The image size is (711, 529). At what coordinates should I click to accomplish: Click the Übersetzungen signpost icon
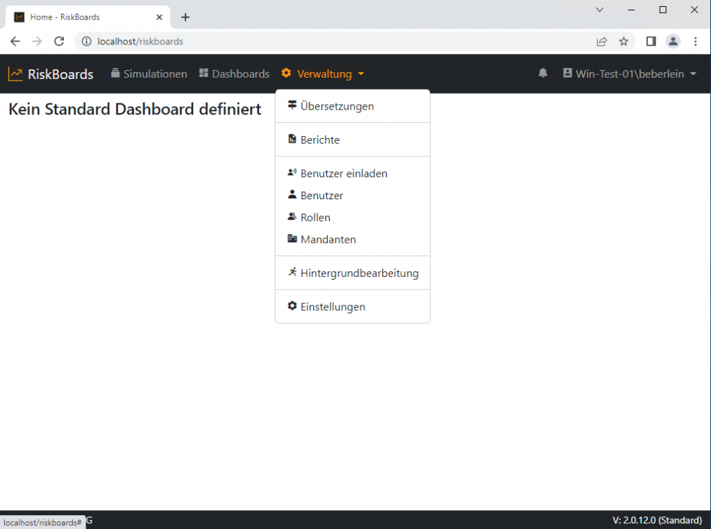pyautogui.click(x=292, y=105)
